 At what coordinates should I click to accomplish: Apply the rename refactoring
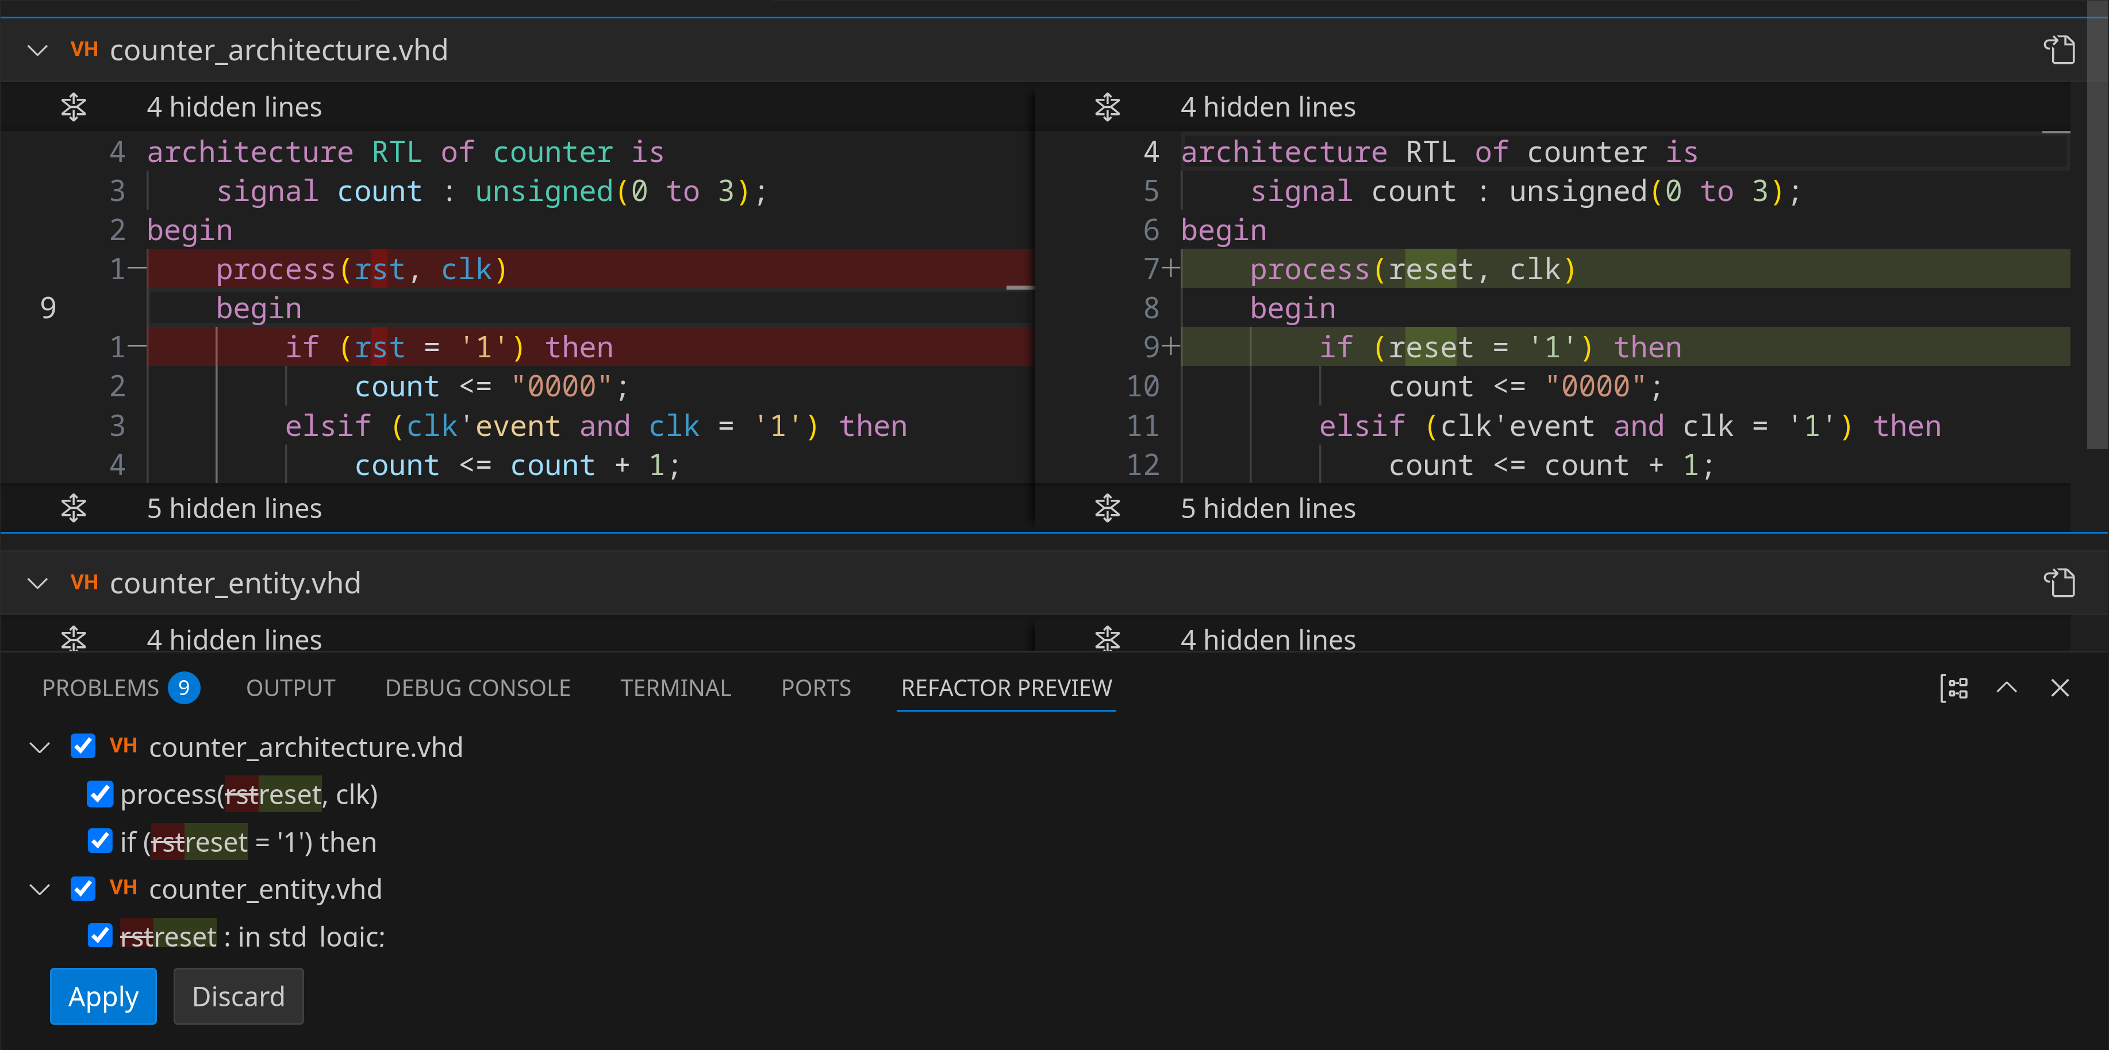click(x=103, y=996)
